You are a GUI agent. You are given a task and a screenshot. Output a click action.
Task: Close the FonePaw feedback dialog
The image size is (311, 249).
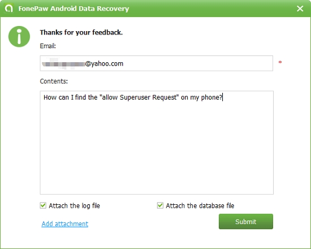300,8
